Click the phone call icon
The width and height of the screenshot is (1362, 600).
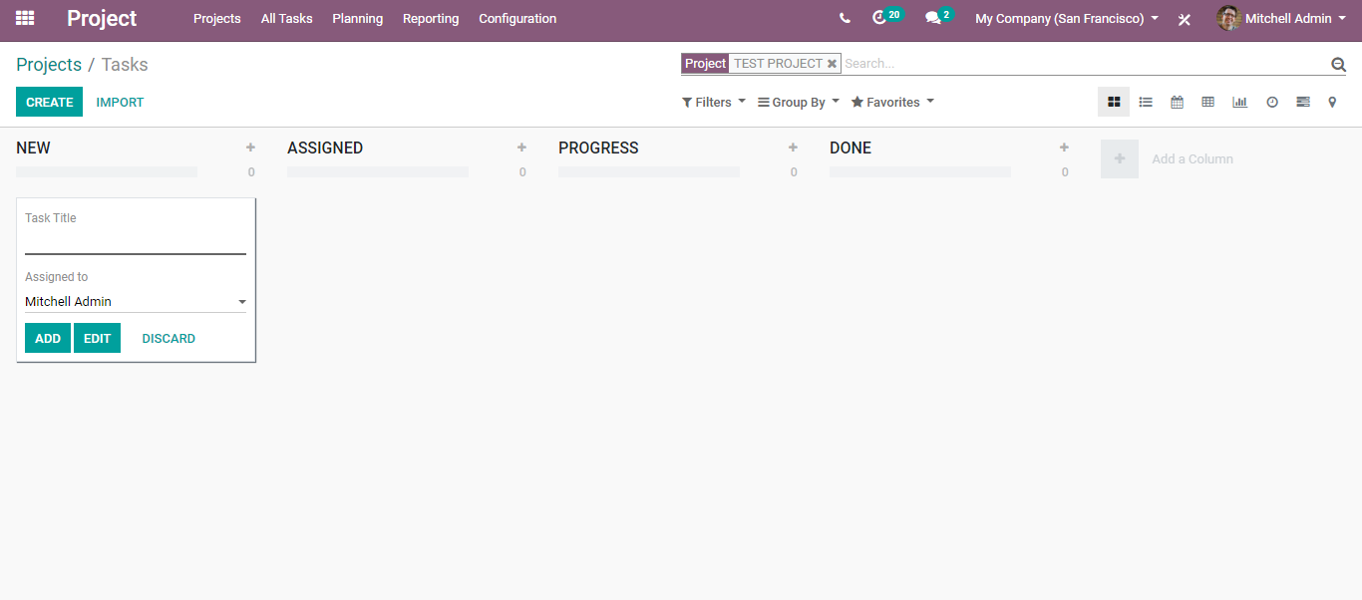846,18
